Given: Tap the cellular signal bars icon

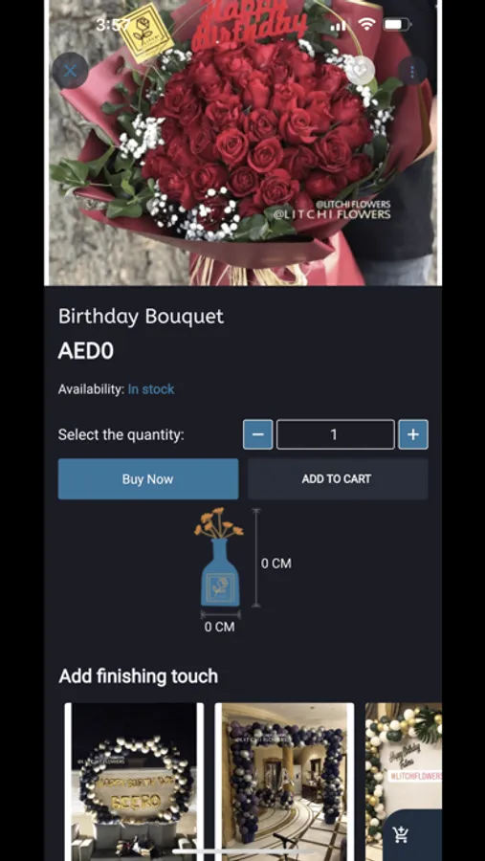Looking at the screenshot, I should 339,25.
